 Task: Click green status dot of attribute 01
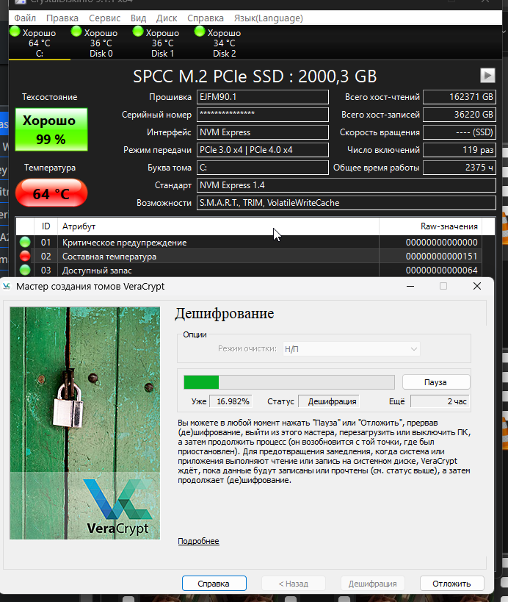[25, 243]
